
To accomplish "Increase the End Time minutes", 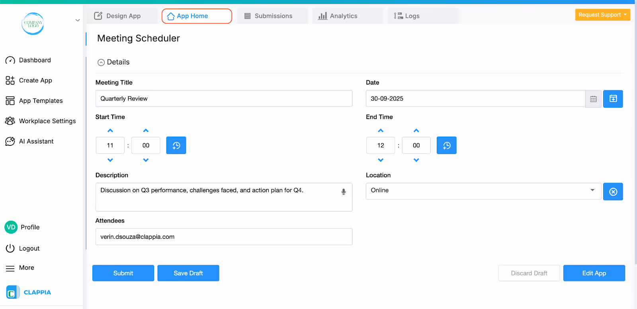I will [x=416, y=131].
